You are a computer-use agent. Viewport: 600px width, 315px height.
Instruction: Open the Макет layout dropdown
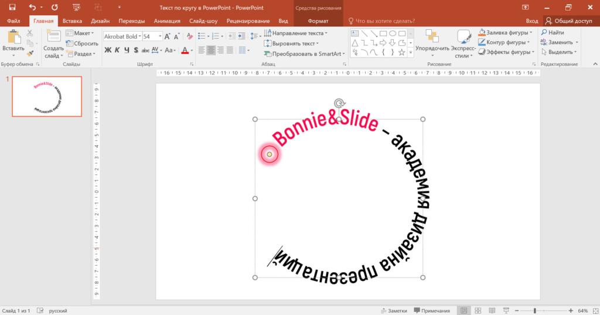coord(81,33)
